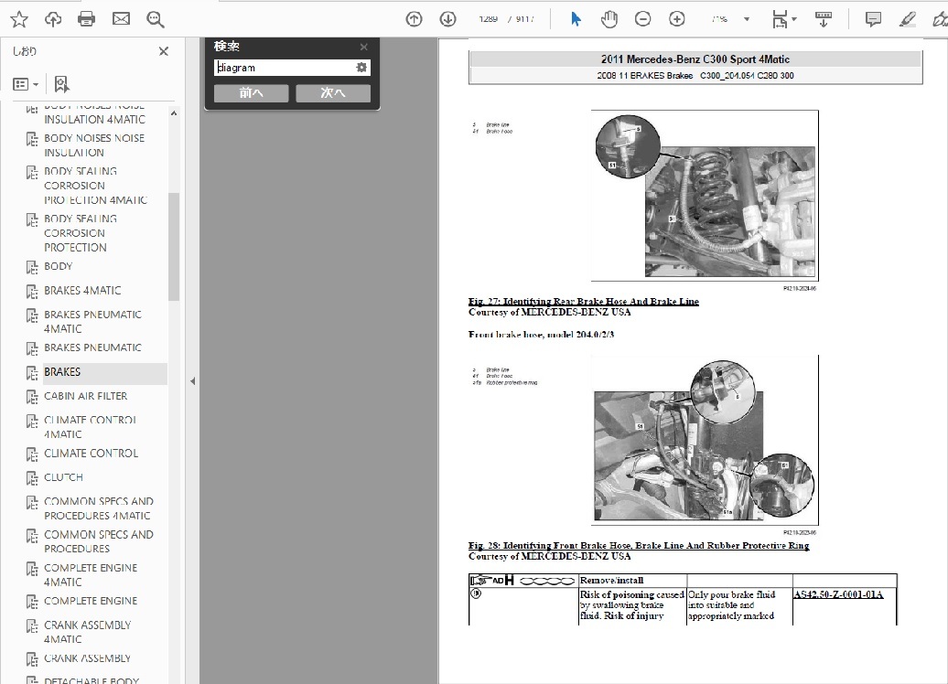Select the hand pan tool
This screenshot has width=948, height=684.
(609, 19)
